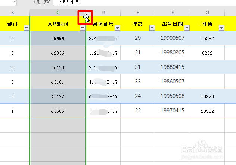236x165 pixels.
Task: Select performance cell 15382
Action: coord(207,38)
